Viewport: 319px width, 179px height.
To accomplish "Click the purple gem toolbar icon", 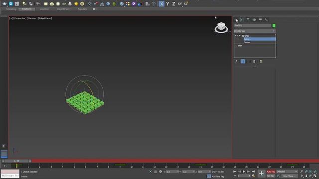I will [x=134, y=3].
